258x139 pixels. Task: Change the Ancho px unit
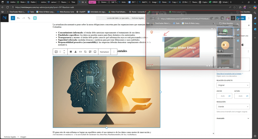[230, 96]
